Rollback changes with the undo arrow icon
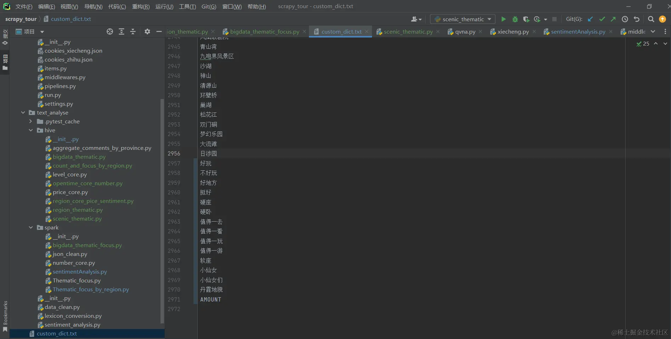The width and height of the screenshot is (671, 339). pyautogui.click(x=637, y=19)
